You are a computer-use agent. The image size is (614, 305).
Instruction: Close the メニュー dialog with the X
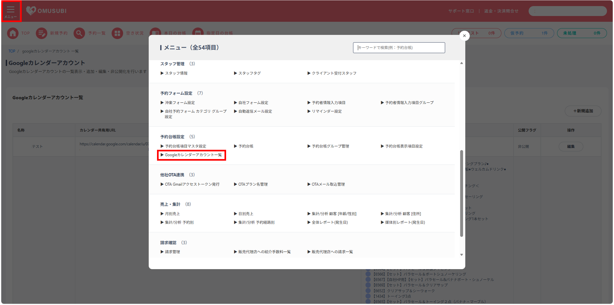(x=464, y=36)
